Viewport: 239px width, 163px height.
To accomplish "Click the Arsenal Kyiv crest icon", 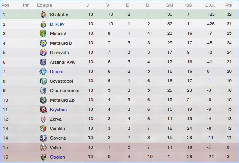I will (x=43, y=62).
